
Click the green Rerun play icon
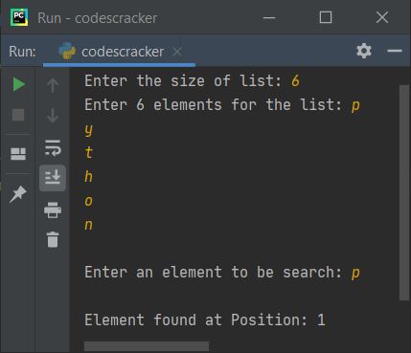click(x=19, y=84)
